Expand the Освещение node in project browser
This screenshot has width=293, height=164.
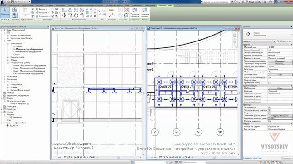pyautogui.click(x=5, y=77)
